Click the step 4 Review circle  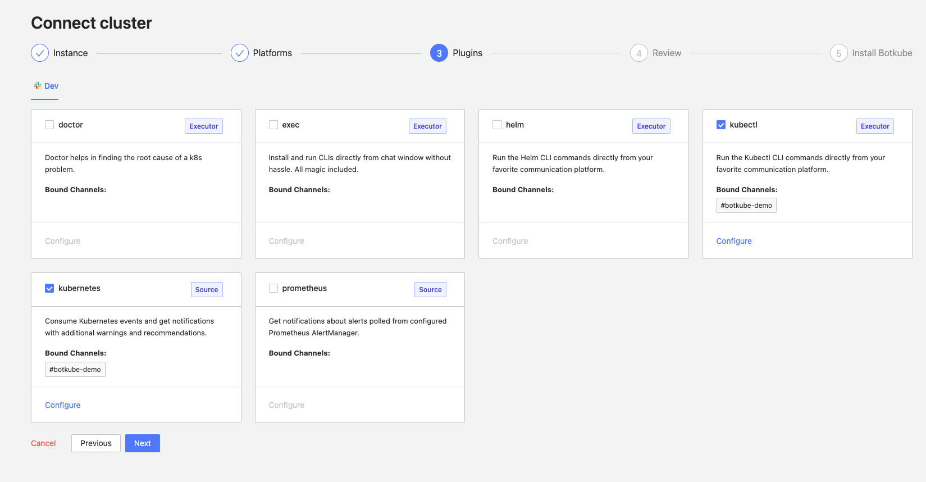pyautogui.click(x=639, y=53)
